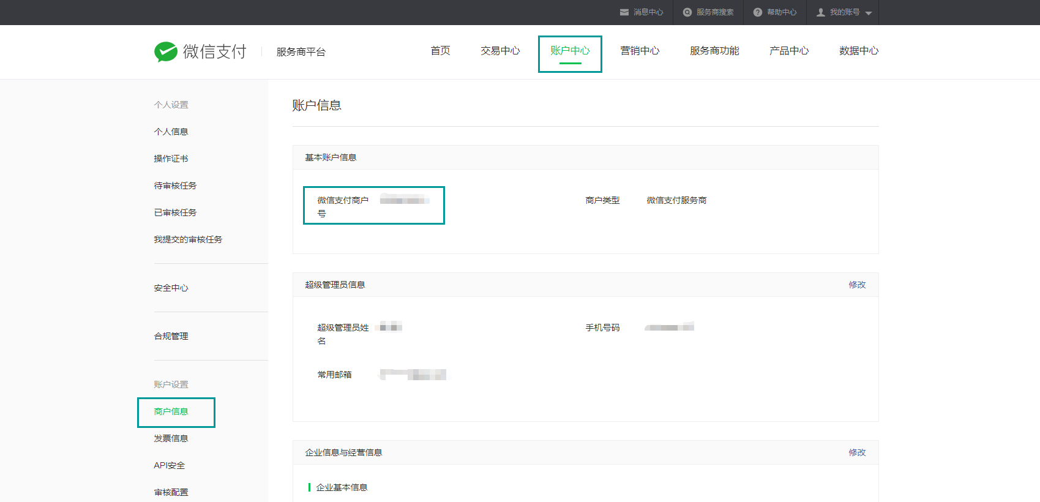Click the question mark icon for 帮助中心
Screen dimensions: 1040x502
click(758, 12)
